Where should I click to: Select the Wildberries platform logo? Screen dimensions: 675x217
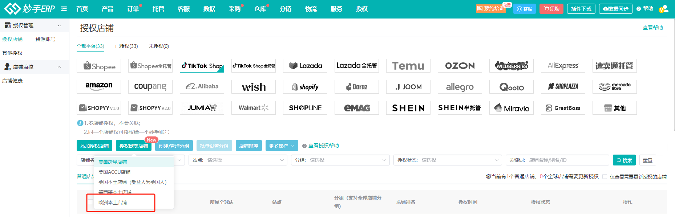click(x=512, y=66)
